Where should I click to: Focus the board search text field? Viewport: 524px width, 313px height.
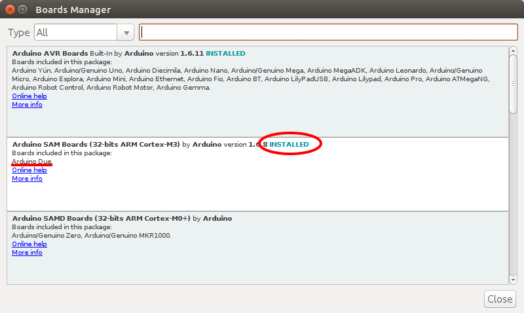click(328, 32)
